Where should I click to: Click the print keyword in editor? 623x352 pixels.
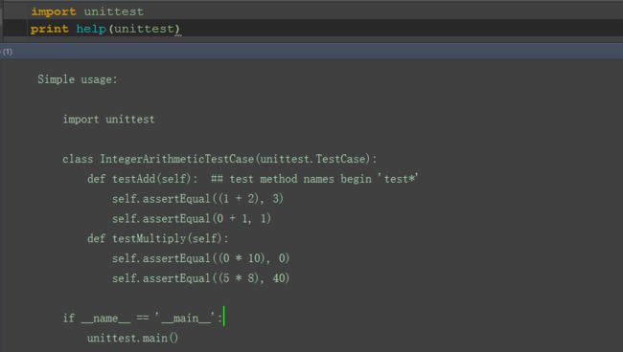(x=50, y=29)
